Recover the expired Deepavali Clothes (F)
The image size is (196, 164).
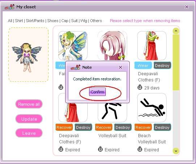click(64, 127)
